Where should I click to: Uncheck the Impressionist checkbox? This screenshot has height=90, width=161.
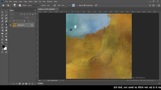(x=85, y=5)
